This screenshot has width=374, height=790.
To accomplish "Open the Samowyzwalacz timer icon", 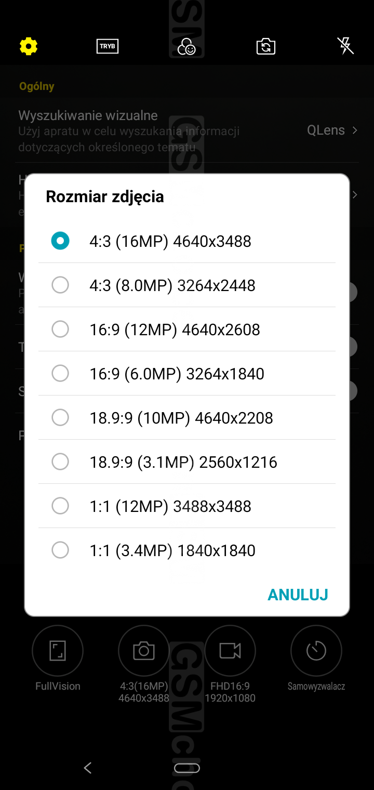I will click(316, 651).
